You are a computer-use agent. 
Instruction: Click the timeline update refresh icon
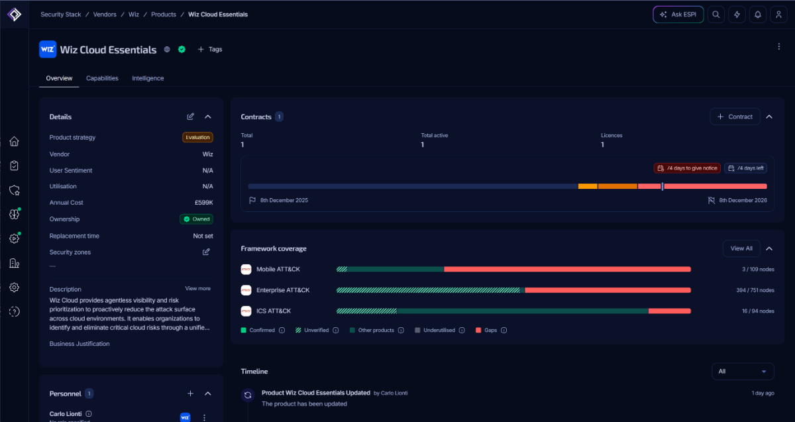[x=248, y=395]
